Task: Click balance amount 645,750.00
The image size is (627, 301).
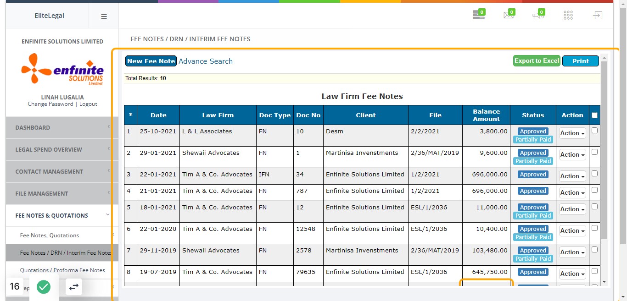Action: [490, 272]
